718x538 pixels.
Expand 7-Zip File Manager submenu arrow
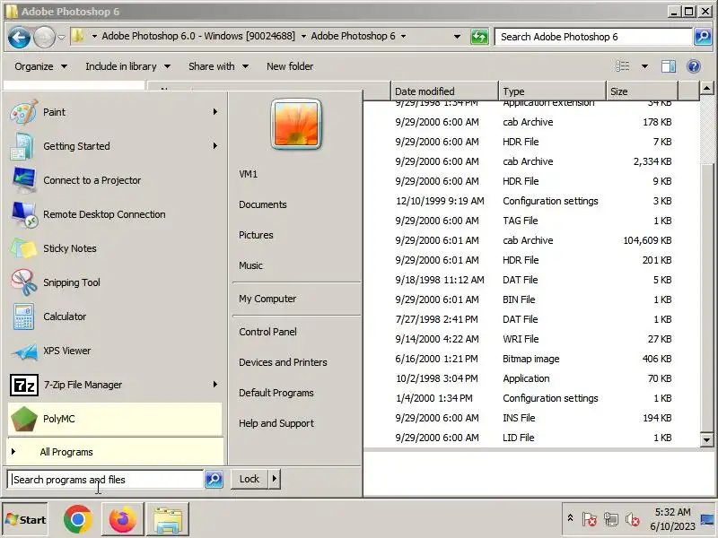(215, 385)
